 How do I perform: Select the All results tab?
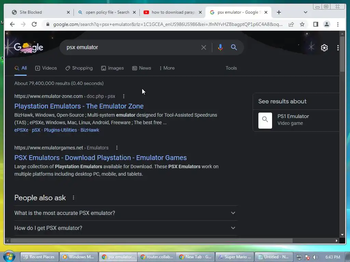pos(21,68)
